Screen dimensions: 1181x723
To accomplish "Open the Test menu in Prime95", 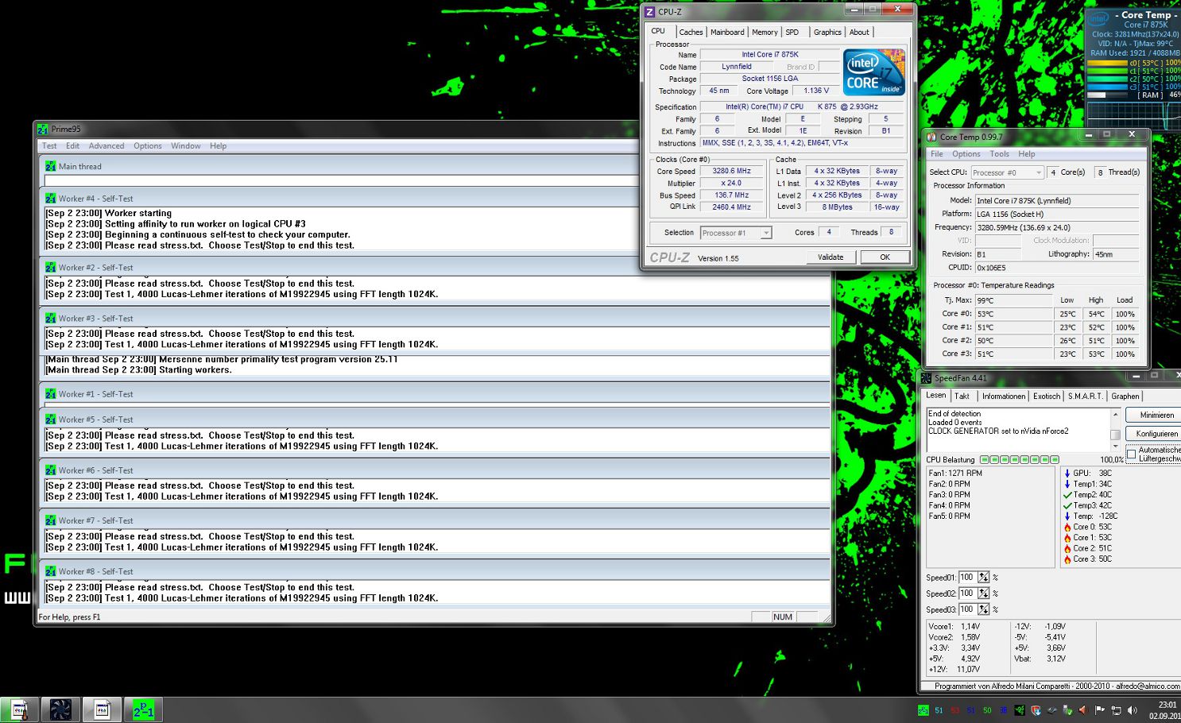I will tap(49, 146).
